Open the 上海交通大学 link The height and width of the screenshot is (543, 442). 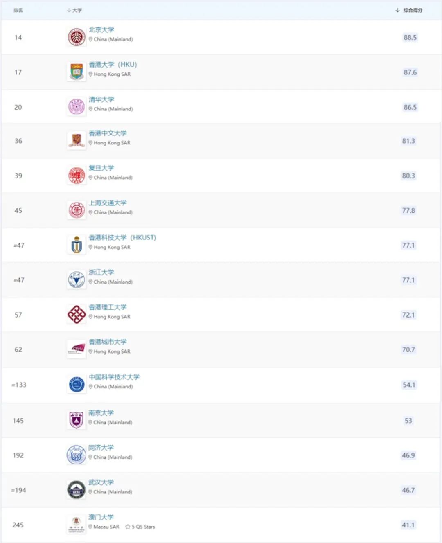108,203
